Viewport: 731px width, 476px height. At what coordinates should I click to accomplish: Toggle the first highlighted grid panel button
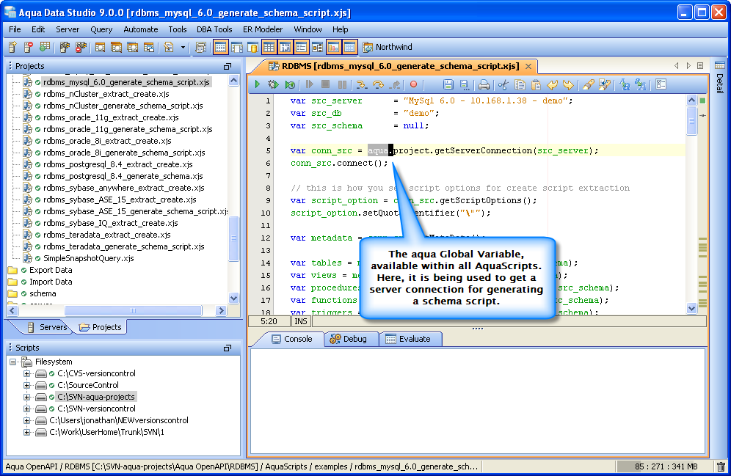[220, 47]
